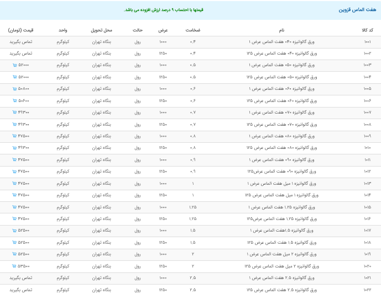Select the 'ضخامت' column header
Image resolution: width=381 pixels, height=300 pixels.
pyautogui.click(x=192, y=30)
